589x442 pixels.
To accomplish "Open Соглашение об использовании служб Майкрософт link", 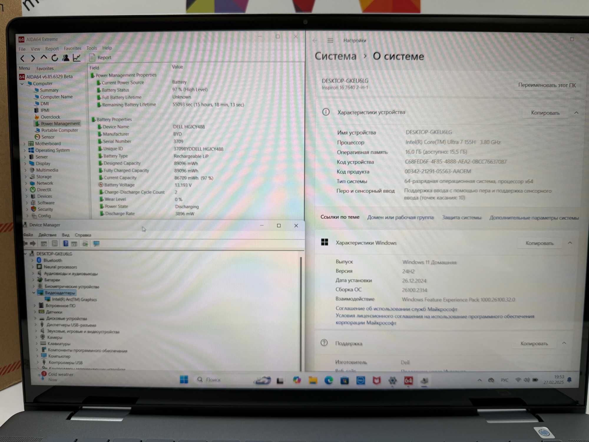I will (396, 309).
